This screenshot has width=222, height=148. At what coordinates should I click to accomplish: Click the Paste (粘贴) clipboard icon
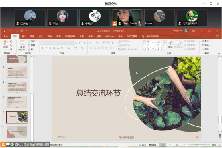point(6,44)
